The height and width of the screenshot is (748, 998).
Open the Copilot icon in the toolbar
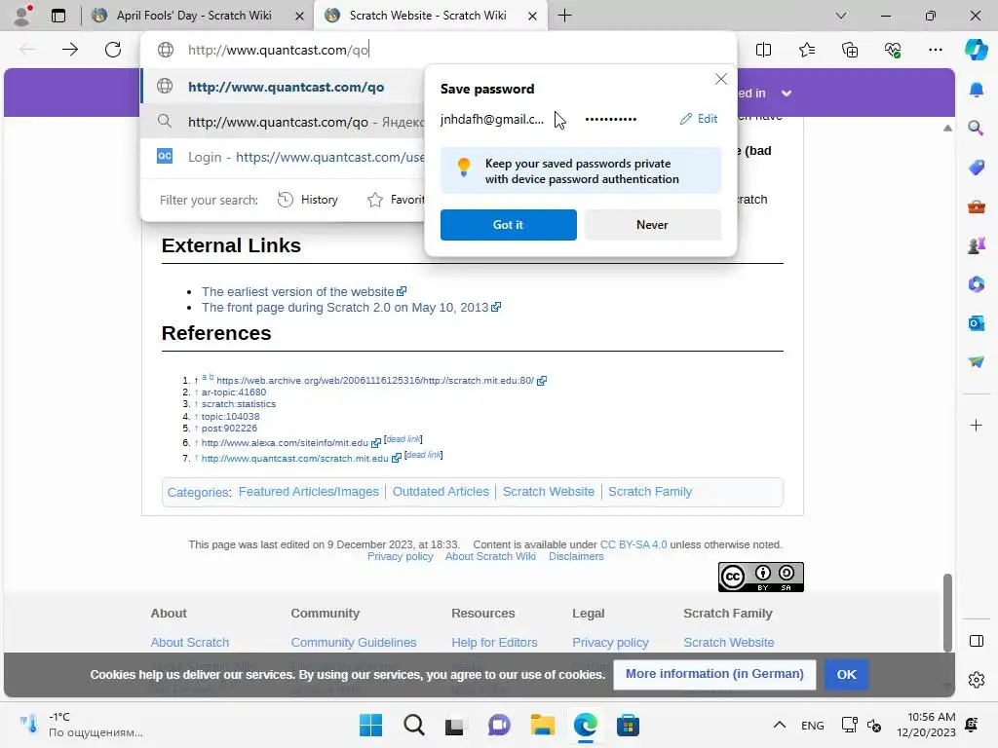pos(976,50)
